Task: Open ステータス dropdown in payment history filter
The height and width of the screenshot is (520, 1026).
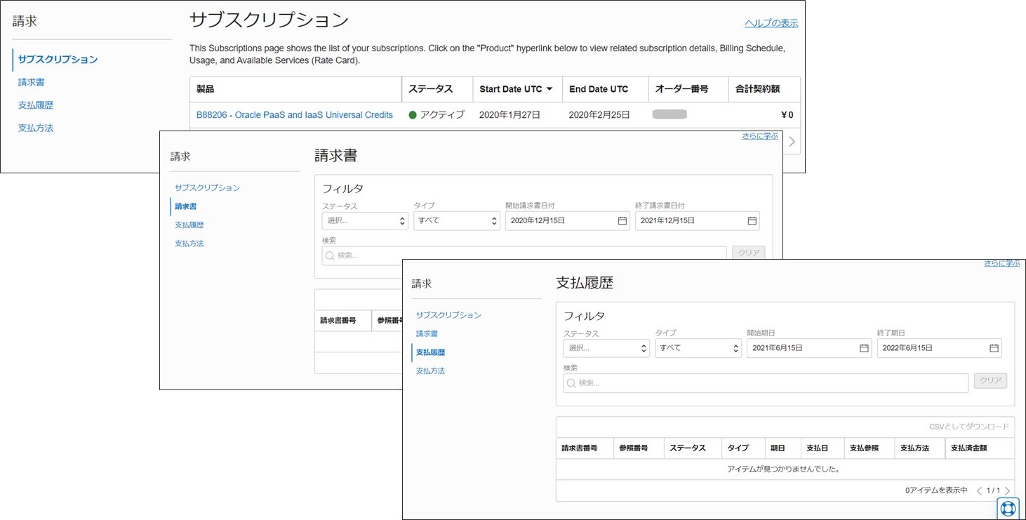Action: (x=606, y=348)
